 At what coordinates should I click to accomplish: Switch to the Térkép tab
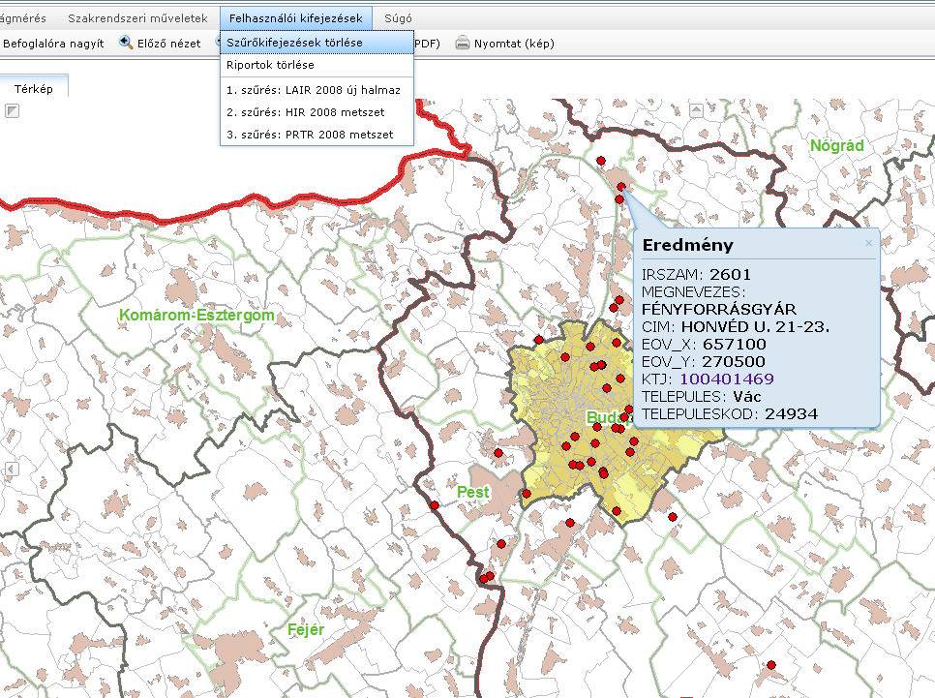click(x=34, y=88)
